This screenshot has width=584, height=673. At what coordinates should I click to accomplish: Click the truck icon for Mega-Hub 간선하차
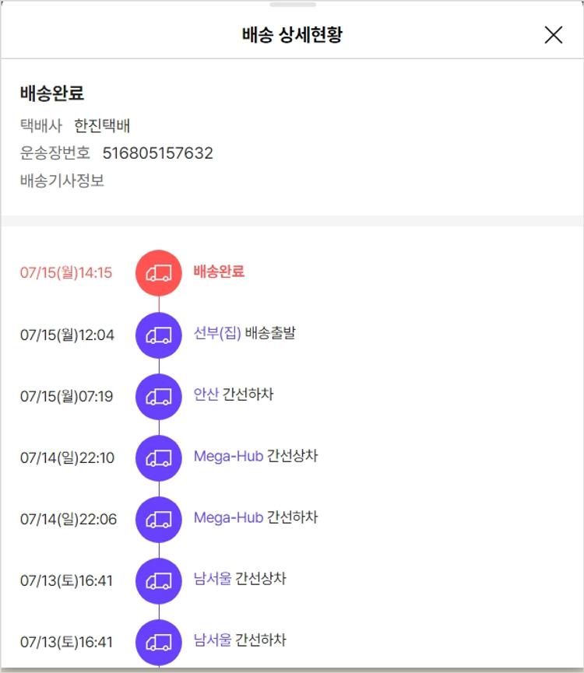click(x=159, y=520)
